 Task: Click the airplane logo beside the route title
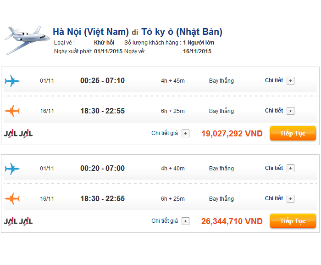(x=27, y=39)
